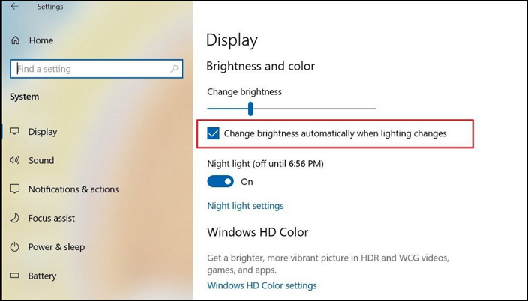Image resolution: width=528 pixels, height=301 pixels.
Task: Click the back arrow icon in Settings
Action: [x=14, y=7]
